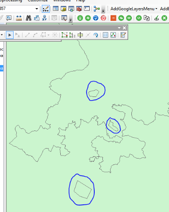Open the Geoprocessing menu
Image resolution: width=169 pixels, height=212 pixels.
tap(11, 1)
